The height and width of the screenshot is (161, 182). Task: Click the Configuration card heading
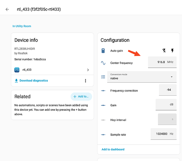click(x=115, y=40)
